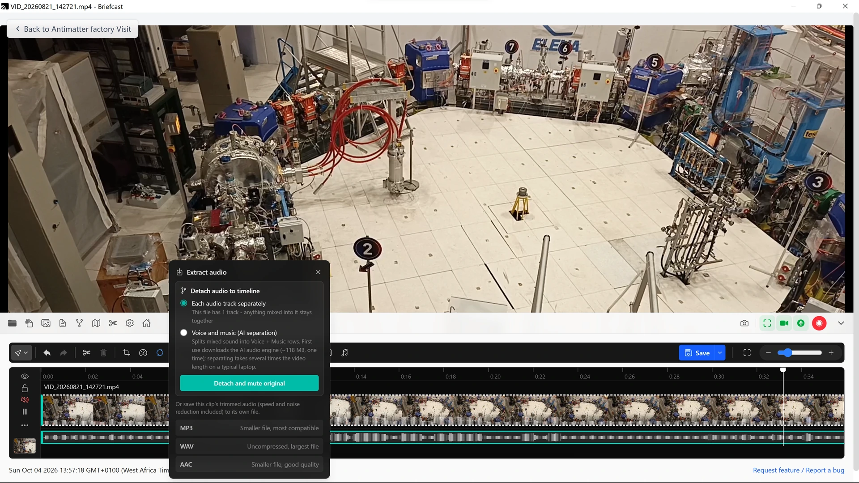Click the document page icon

(x=63, y=323)
